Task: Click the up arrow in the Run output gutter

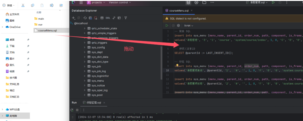Action: (x=73, y=117)
